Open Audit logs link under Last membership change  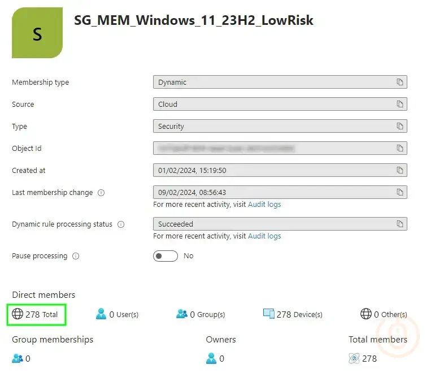pos(264,205)
